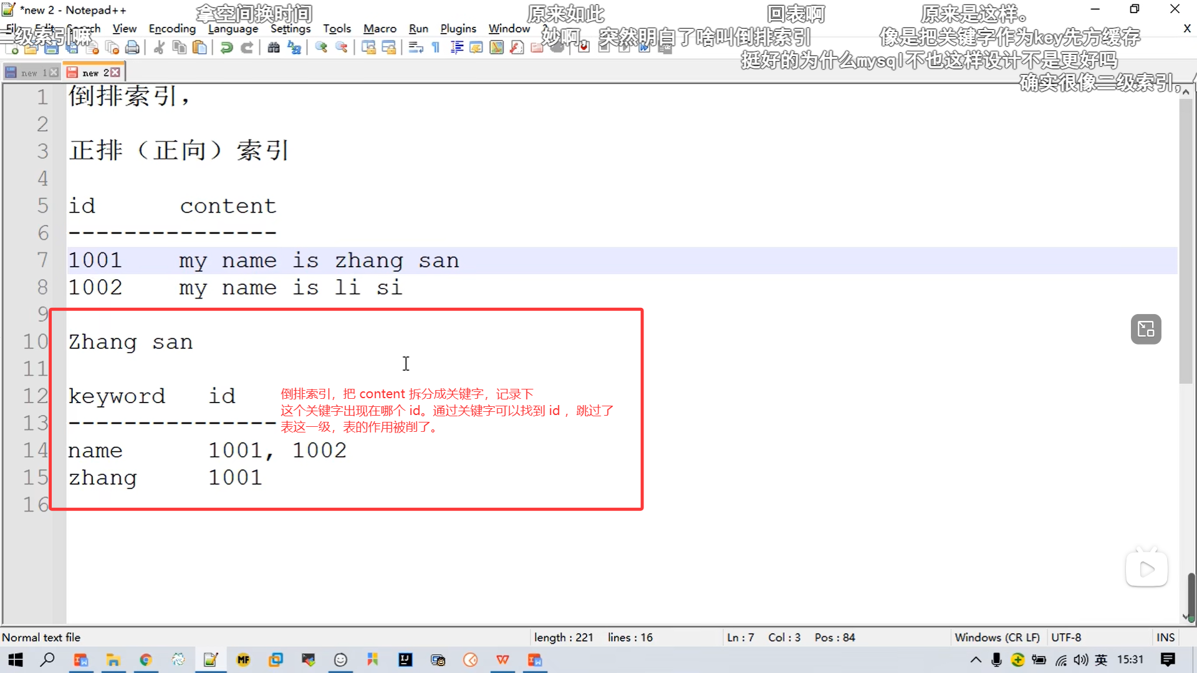Open the Plugins menu
The width and height of the screenshot is (1197, 673).
[458, 29]
